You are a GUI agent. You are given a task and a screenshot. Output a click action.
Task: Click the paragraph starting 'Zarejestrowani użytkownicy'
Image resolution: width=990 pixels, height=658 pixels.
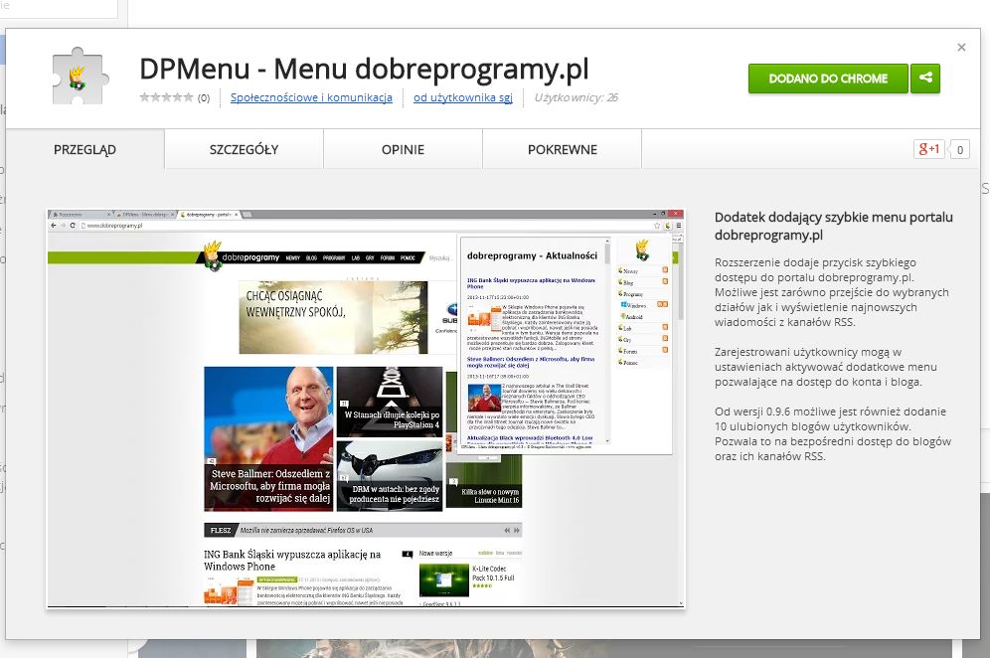pos(826,367)
